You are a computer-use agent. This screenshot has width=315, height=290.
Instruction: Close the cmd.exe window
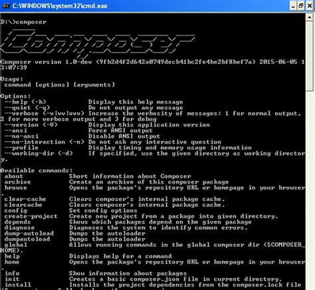tap(310, 6)
